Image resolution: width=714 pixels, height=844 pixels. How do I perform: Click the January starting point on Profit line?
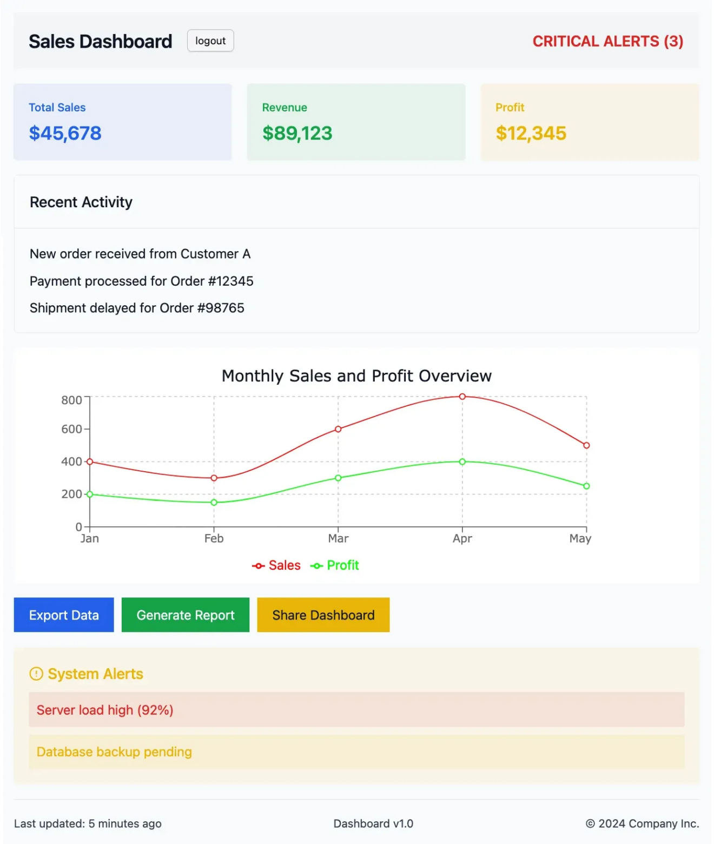click(90, 493)
